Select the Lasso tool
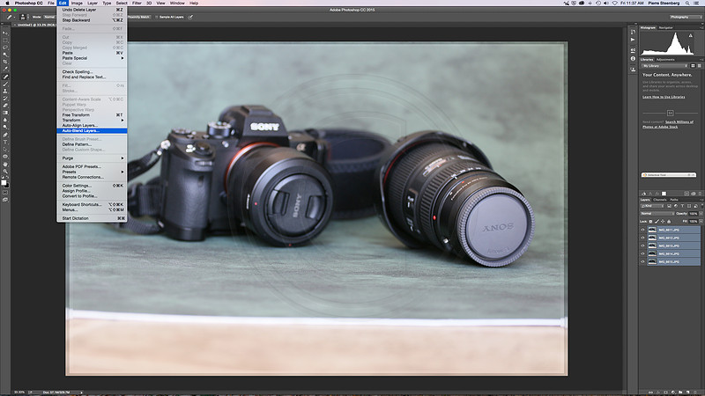705x396 pixels. [x=5, y=48]
